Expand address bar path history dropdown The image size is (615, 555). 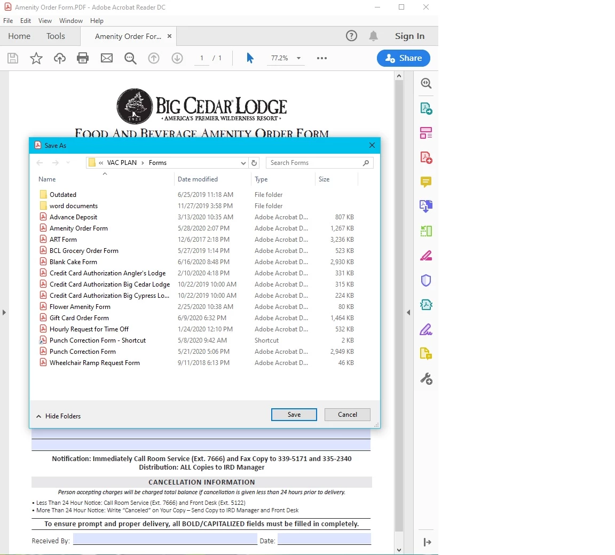click(243, 163)
